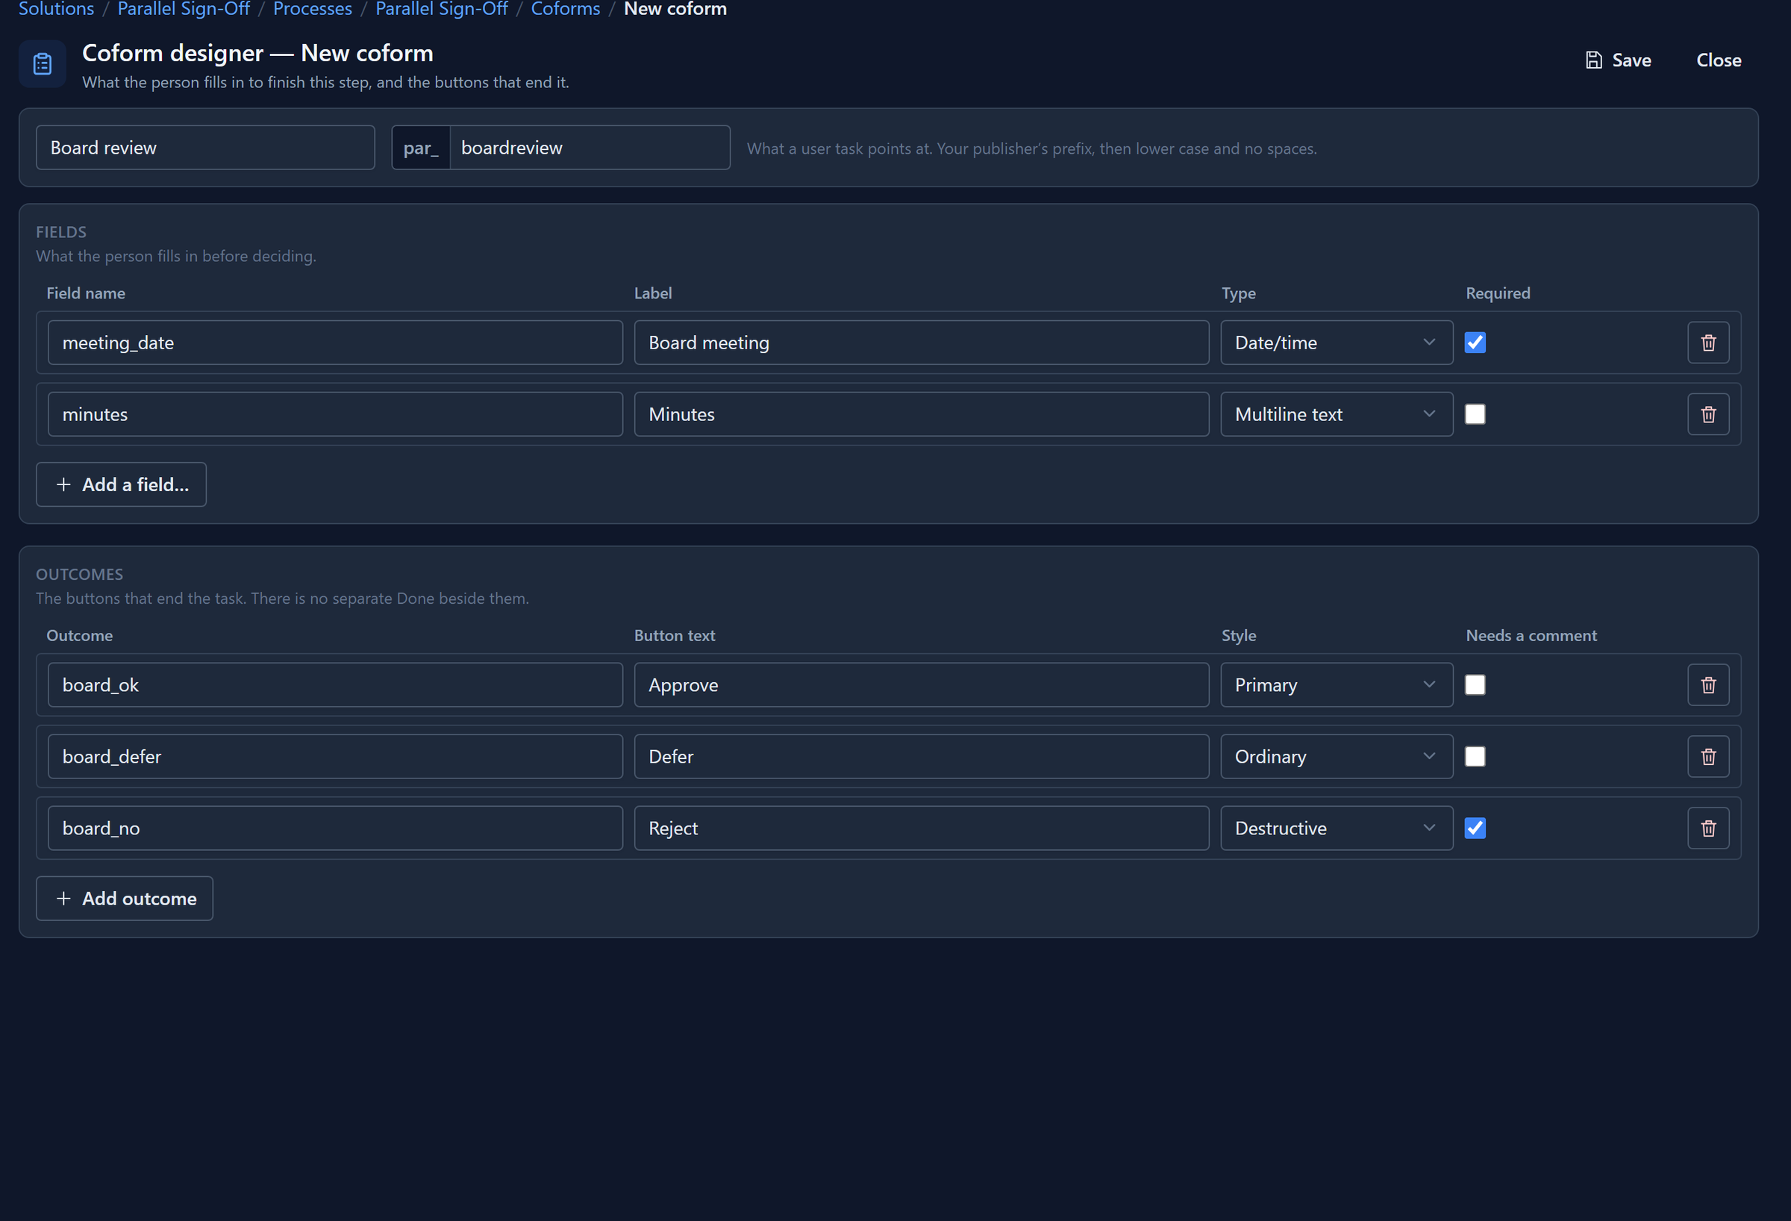The height and width of the screenshot is (1221, 1791).
Task: Edit the Approve button text
Action: (921, 684)
